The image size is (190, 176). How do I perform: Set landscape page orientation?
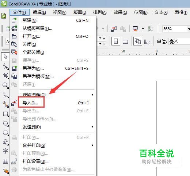125,42
